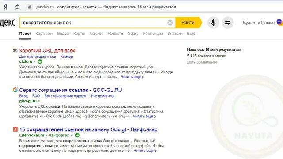Open the 'Коллекции' tab
The height and width of the screenshot is (159, 283).
(153, 34)
